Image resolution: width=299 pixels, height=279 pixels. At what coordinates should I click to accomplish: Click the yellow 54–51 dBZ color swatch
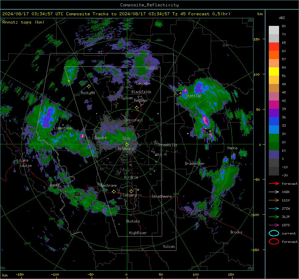point(274,72)
